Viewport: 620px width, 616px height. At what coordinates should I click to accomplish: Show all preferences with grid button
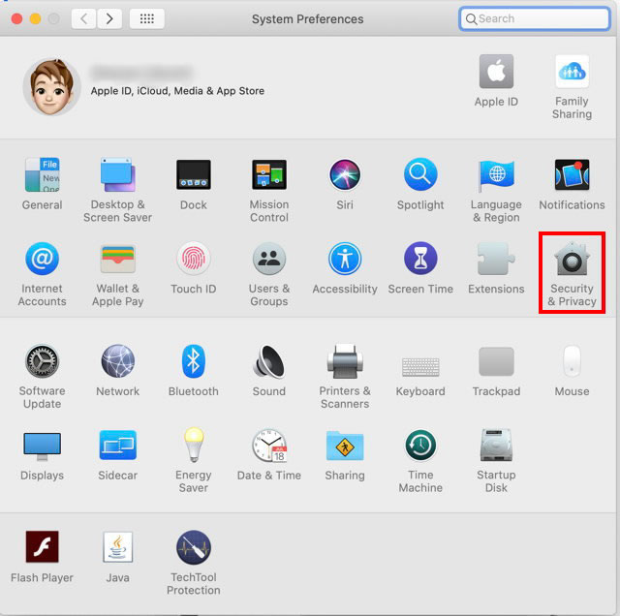[x=146, y=18]
